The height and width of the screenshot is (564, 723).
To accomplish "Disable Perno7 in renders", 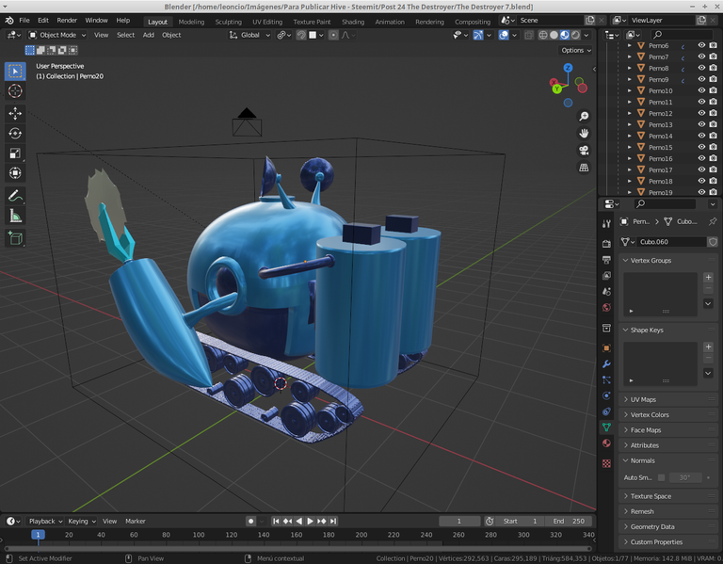I will click(714, 56).
